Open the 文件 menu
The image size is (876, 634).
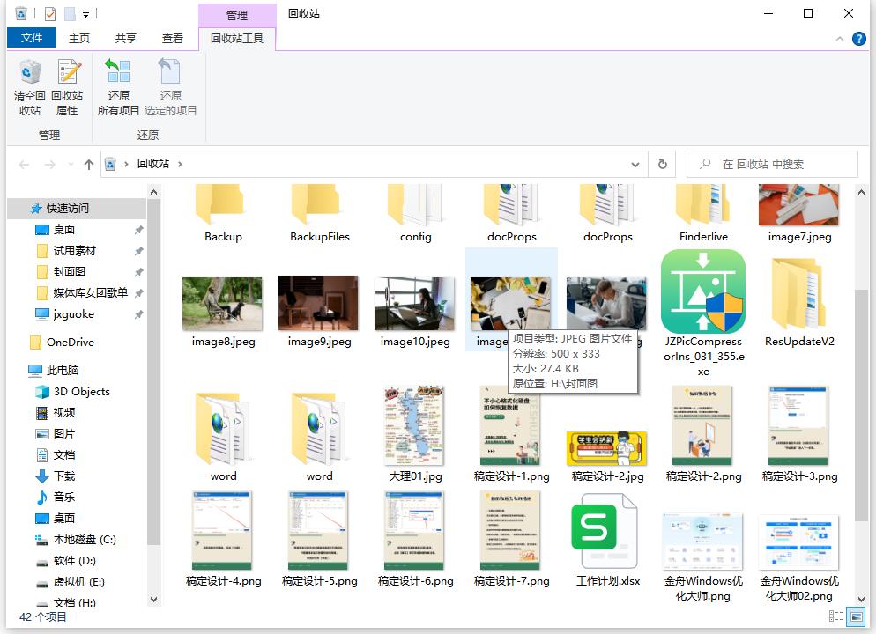click(x=32, y=38)
